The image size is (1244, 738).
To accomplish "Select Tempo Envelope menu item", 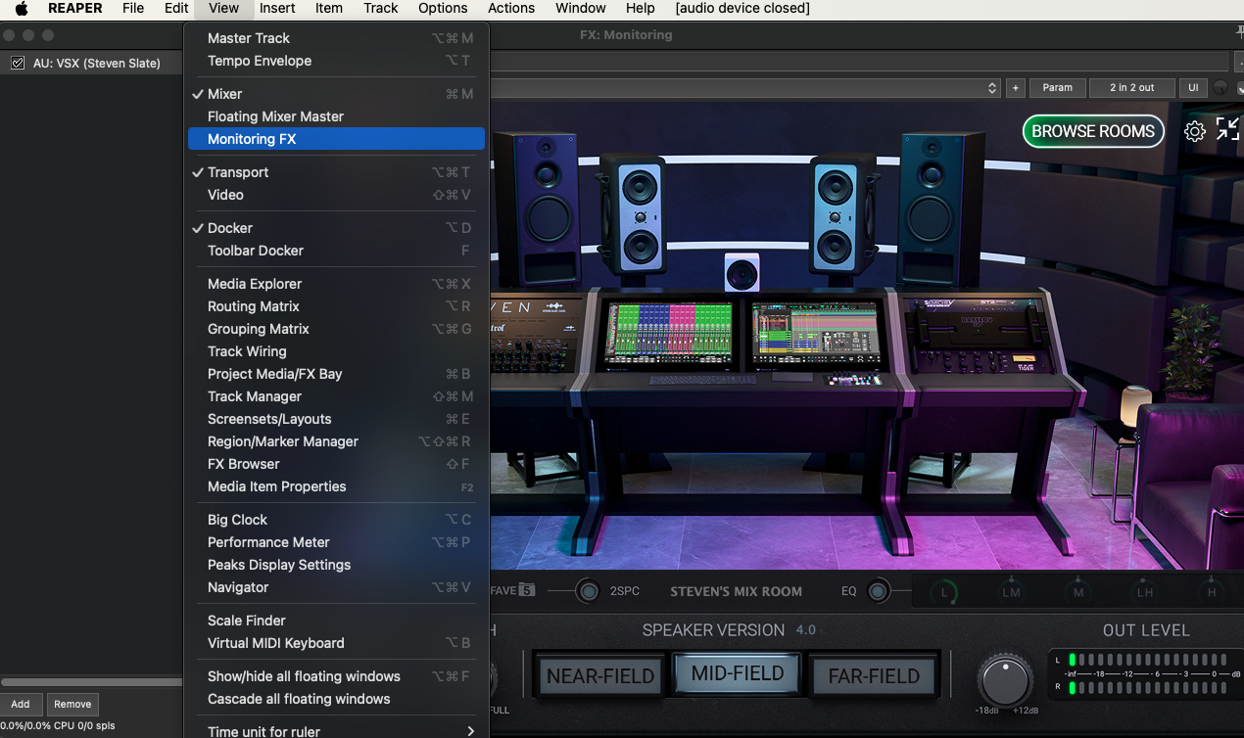I will pyautogui.click(x=336, y=61).
